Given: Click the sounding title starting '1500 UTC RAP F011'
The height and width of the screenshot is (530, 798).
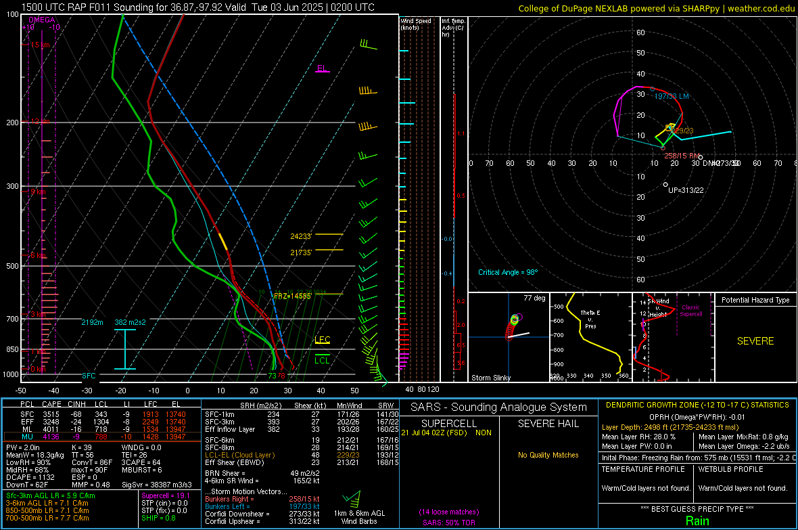Looking at the screenshot, I should tap(198, 7).
